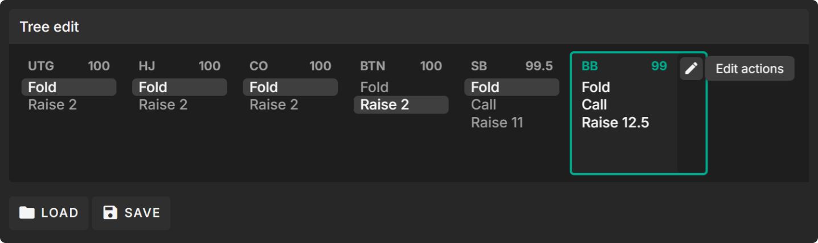Select Fold under UTG
This screenshot has width=818, height=243.
[x=69, y=87]
